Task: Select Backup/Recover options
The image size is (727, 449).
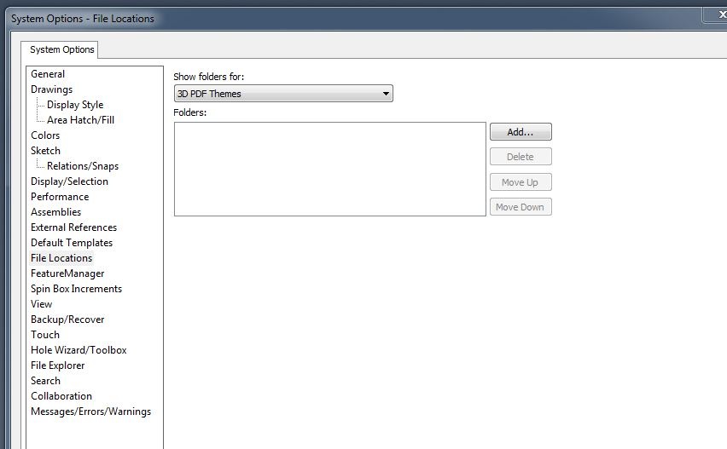Action: click(x=67, y=319)
